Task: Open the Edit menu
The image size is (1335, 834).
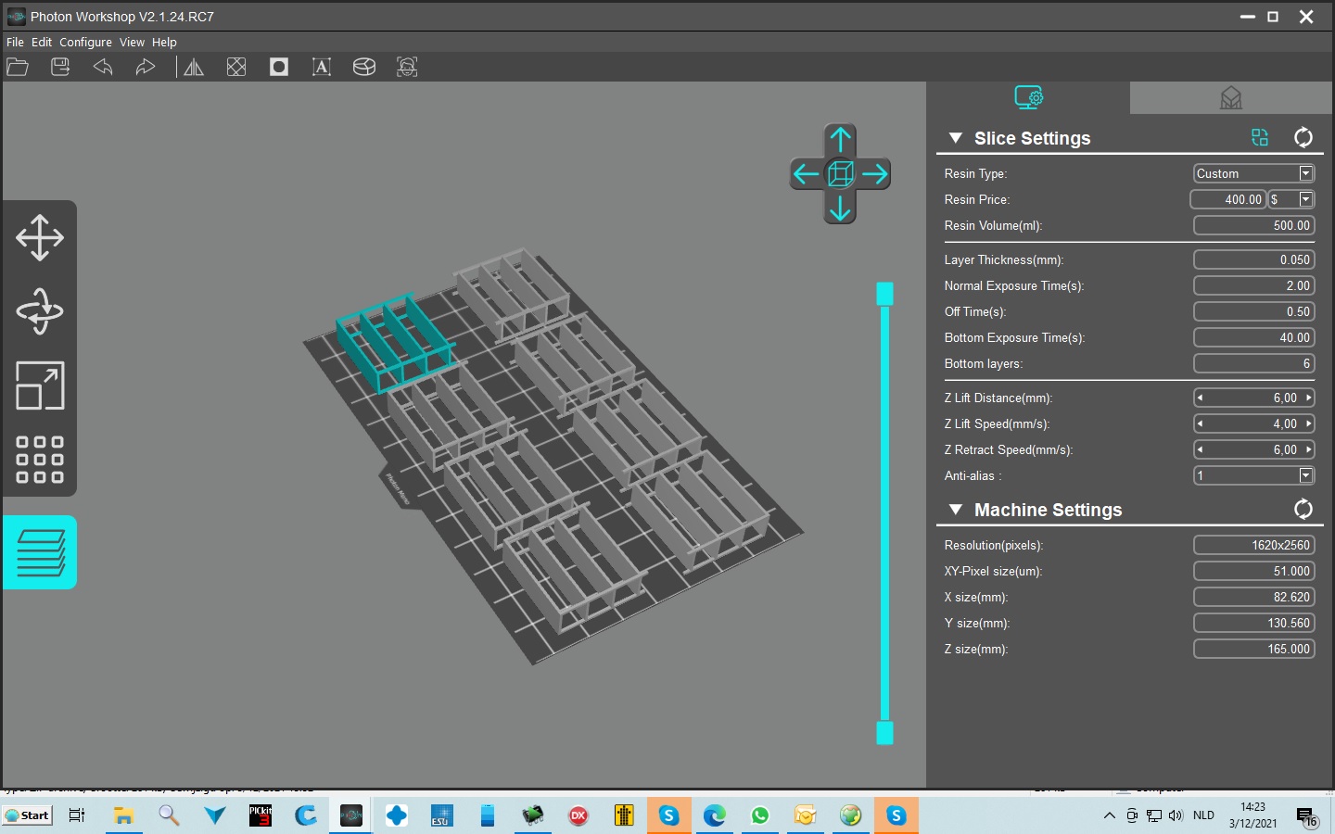Action: click(x=42, y=42)
